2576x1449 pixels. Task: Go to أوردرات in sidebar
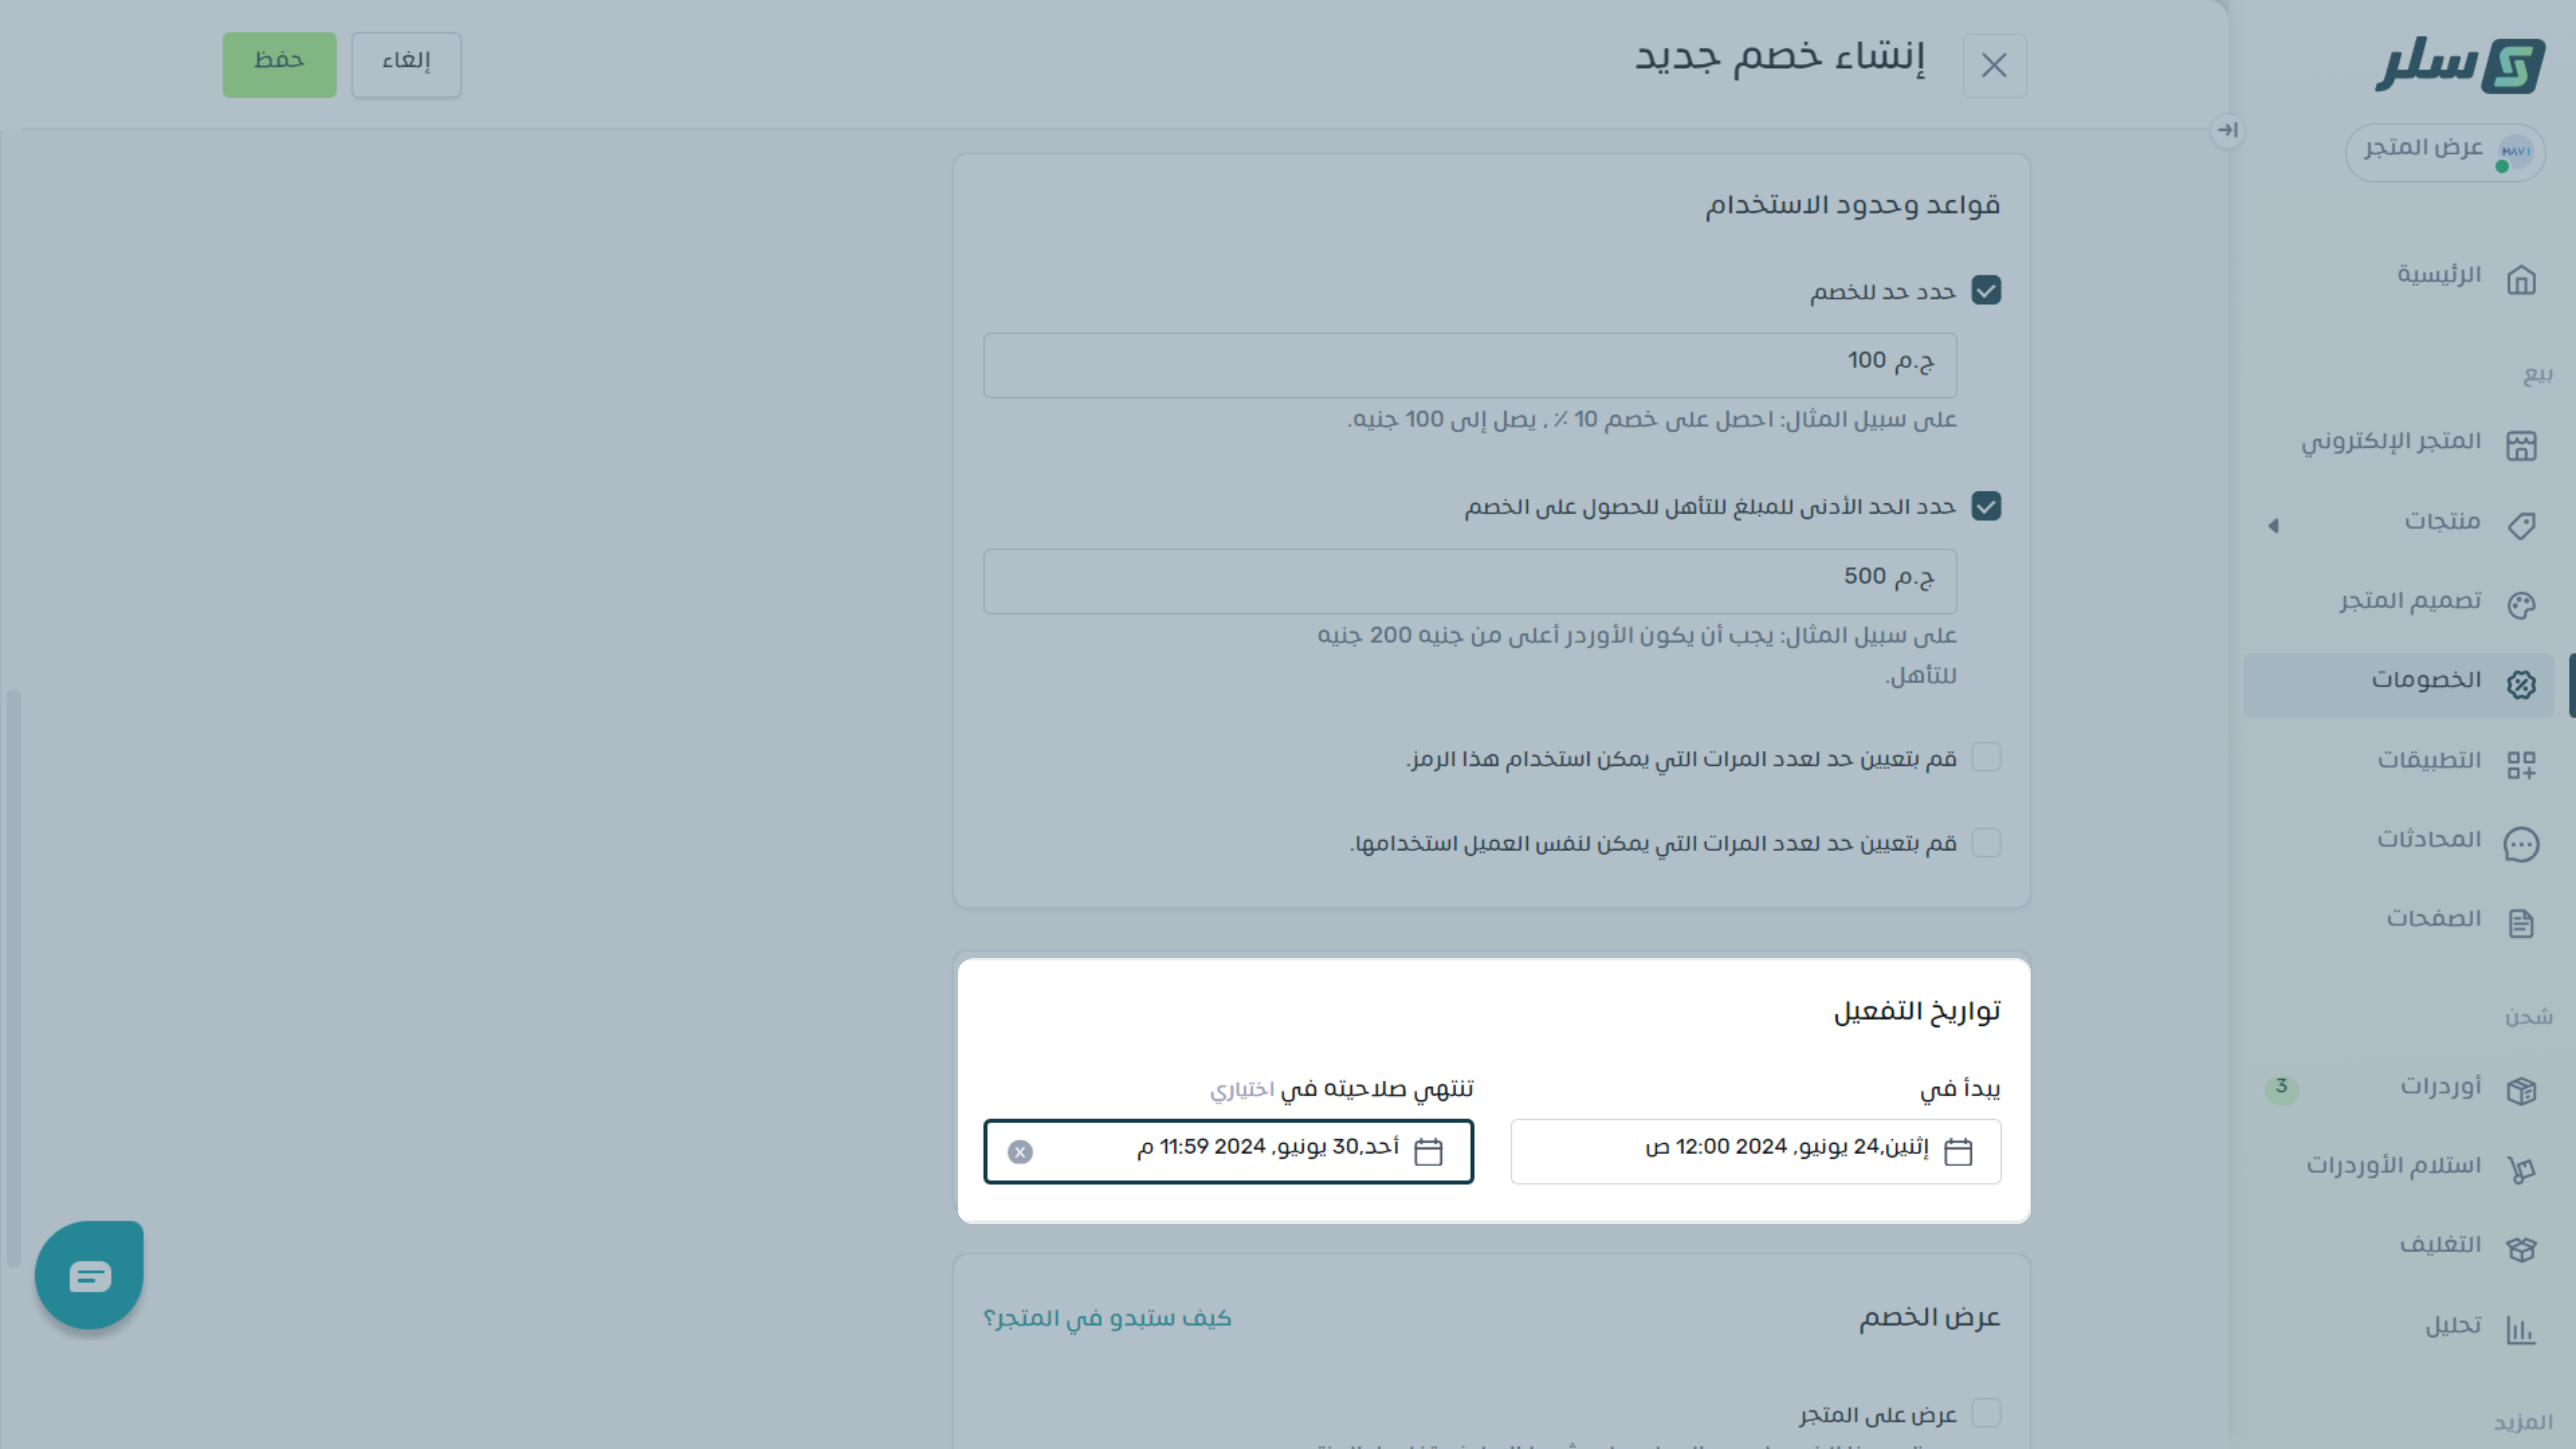point(2440,1087)
